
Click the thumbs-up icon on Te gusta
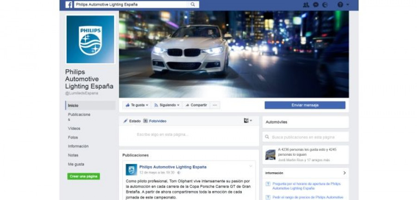tap(128, 105)
